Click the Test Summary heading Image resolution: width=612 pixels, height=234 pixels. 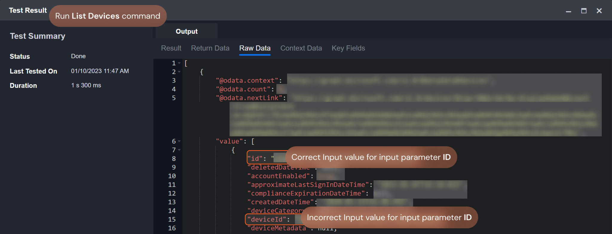pyautogui.click(x=38, y=36)
